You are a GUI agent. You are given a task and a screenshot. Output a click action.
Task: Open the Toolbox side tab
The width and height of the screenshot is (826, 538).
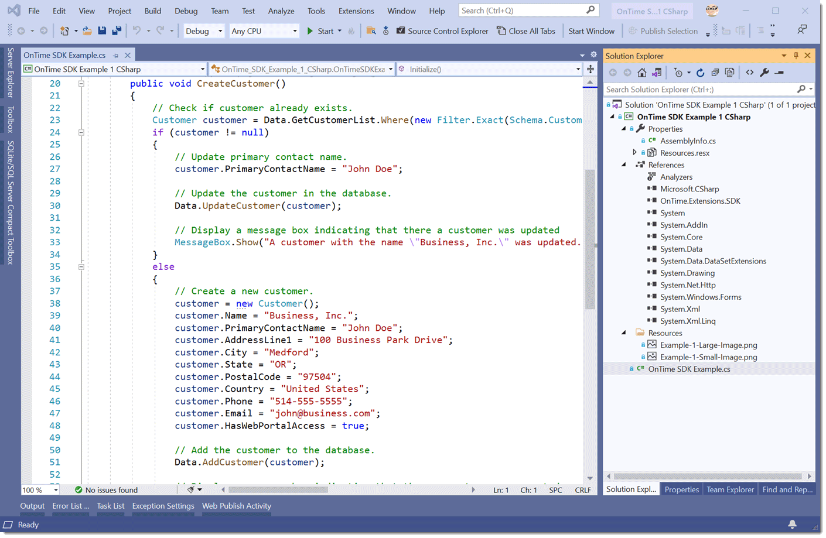click(10, 119)
